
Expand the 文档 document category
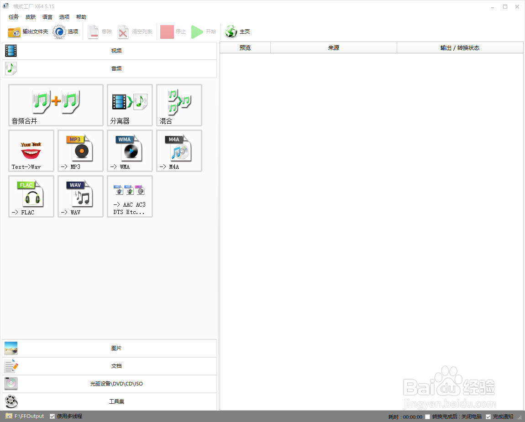(x=110, y=366)
